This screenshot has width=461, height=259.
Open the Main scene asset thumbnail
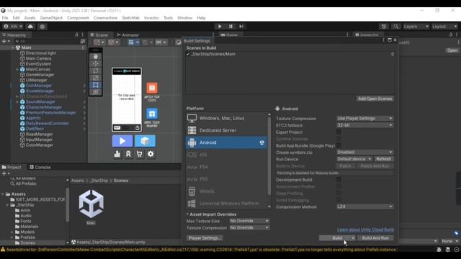(x=91, y=204)
